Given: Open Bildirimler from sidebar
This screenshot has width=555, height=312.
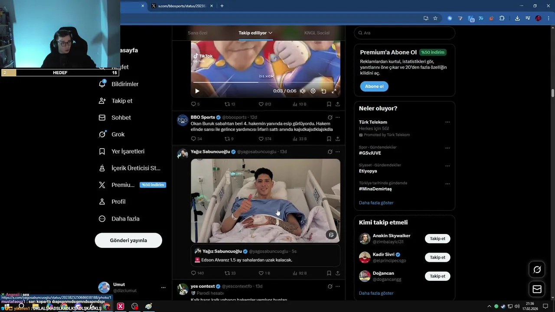Looking at the screenshot, I should [119, 84].
